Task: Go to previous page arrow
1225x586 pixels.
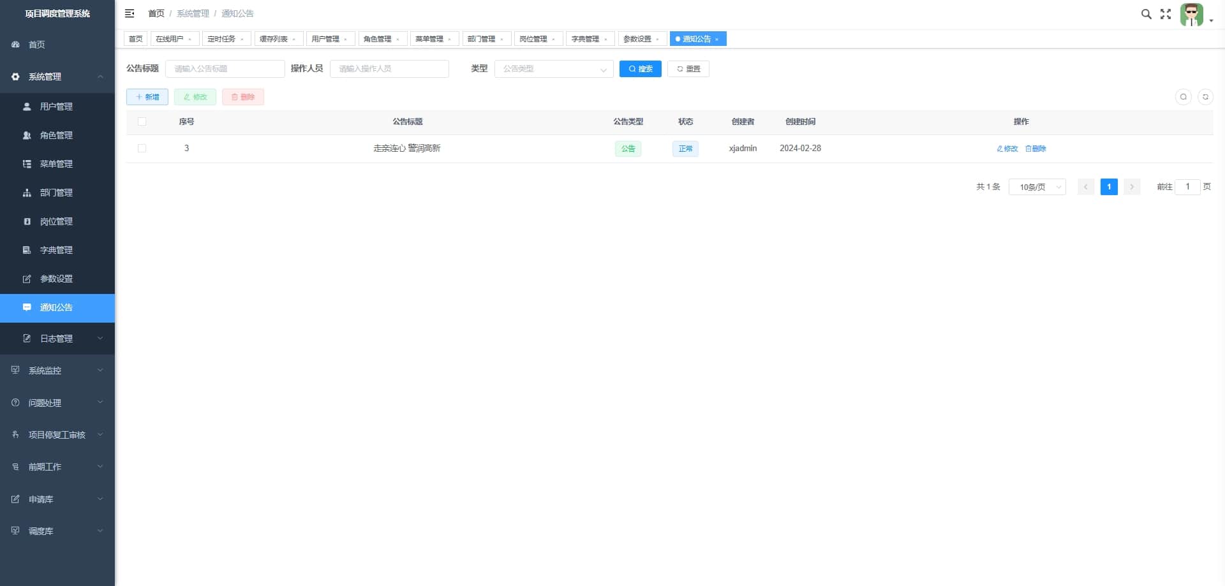Action: (1086, 187)
